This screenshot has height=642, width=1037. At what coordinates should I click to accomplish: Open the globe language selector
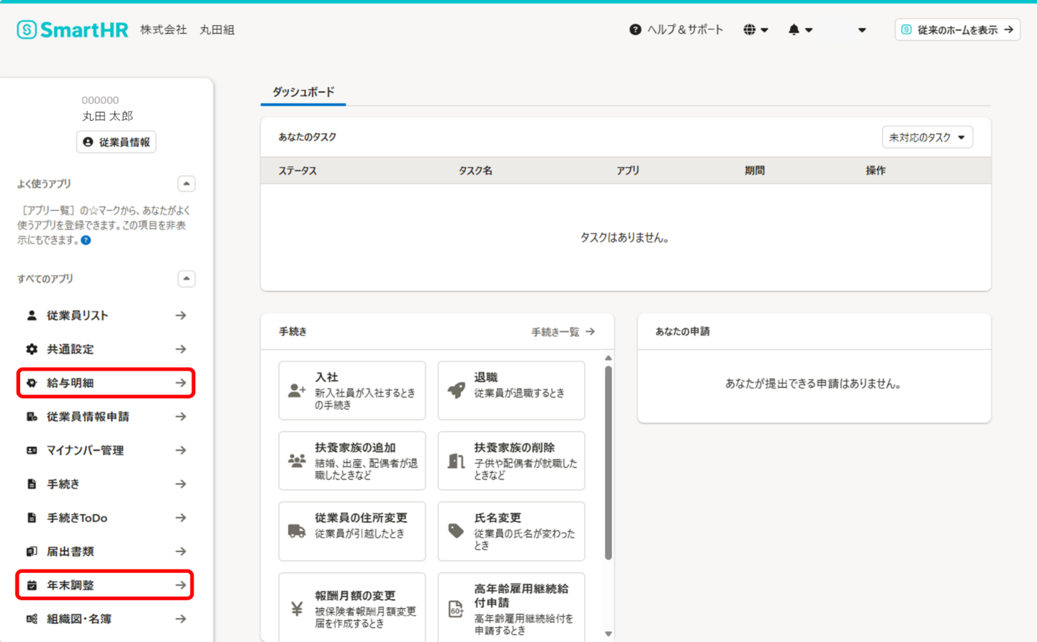(x=755, y=30)
